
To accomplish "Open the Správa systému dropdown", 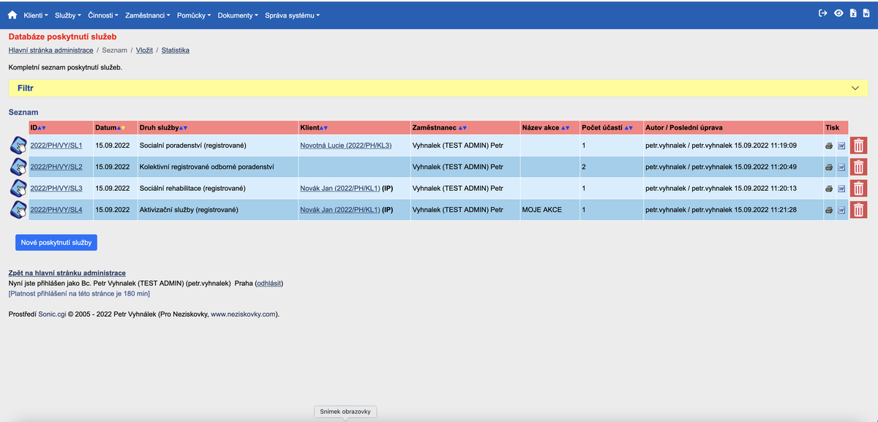I will click(291, 15).
